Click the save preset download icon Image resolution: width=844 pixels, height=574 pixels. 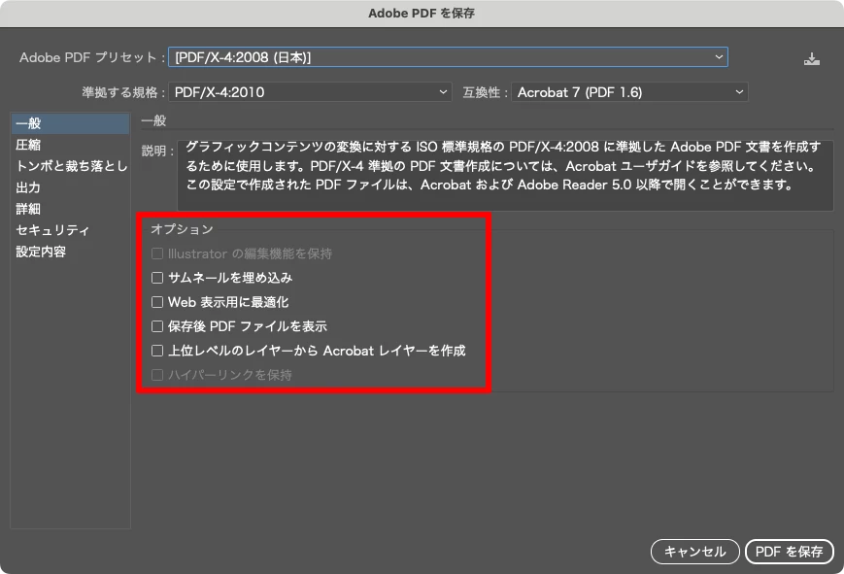pyautogui.click(x=811, y=58)
